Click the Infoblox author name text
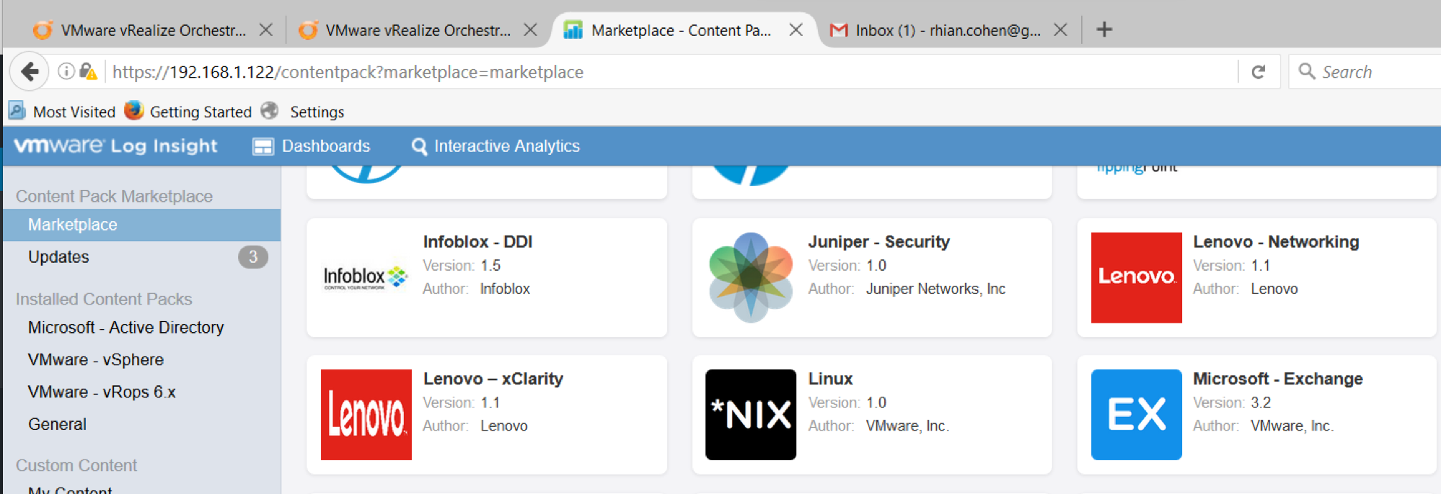Screen dimensions: 1441x494 click(x=505, y=289)
